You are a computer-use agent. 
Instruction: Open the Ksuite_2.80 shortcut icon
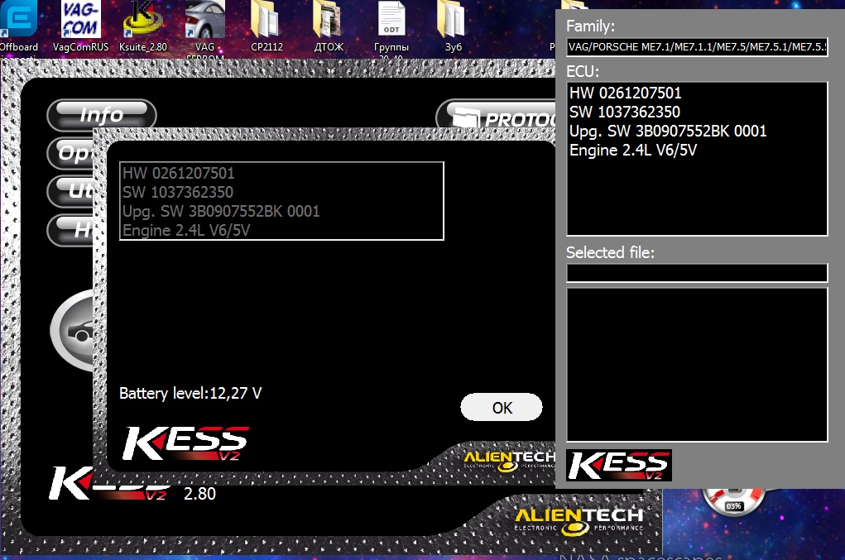(x=142, y=23)
